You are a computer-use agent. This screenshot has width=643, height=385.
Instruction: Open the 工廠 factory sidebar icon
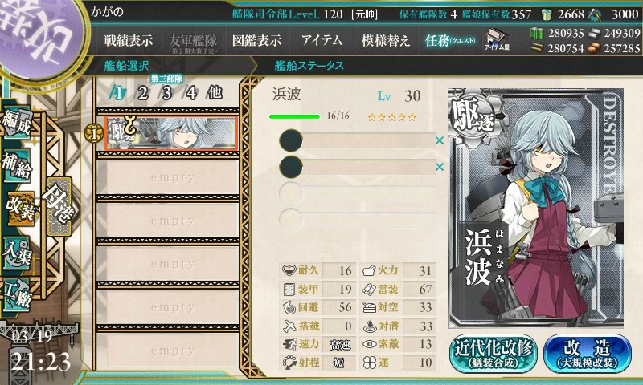[16, 295]
